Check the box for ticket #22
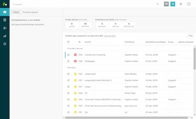This screenshot has height=119, width=196. 68,74
